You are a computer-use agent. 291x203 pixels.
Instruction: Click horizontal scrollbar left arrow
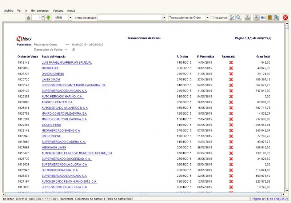click(x=4, y=194)
